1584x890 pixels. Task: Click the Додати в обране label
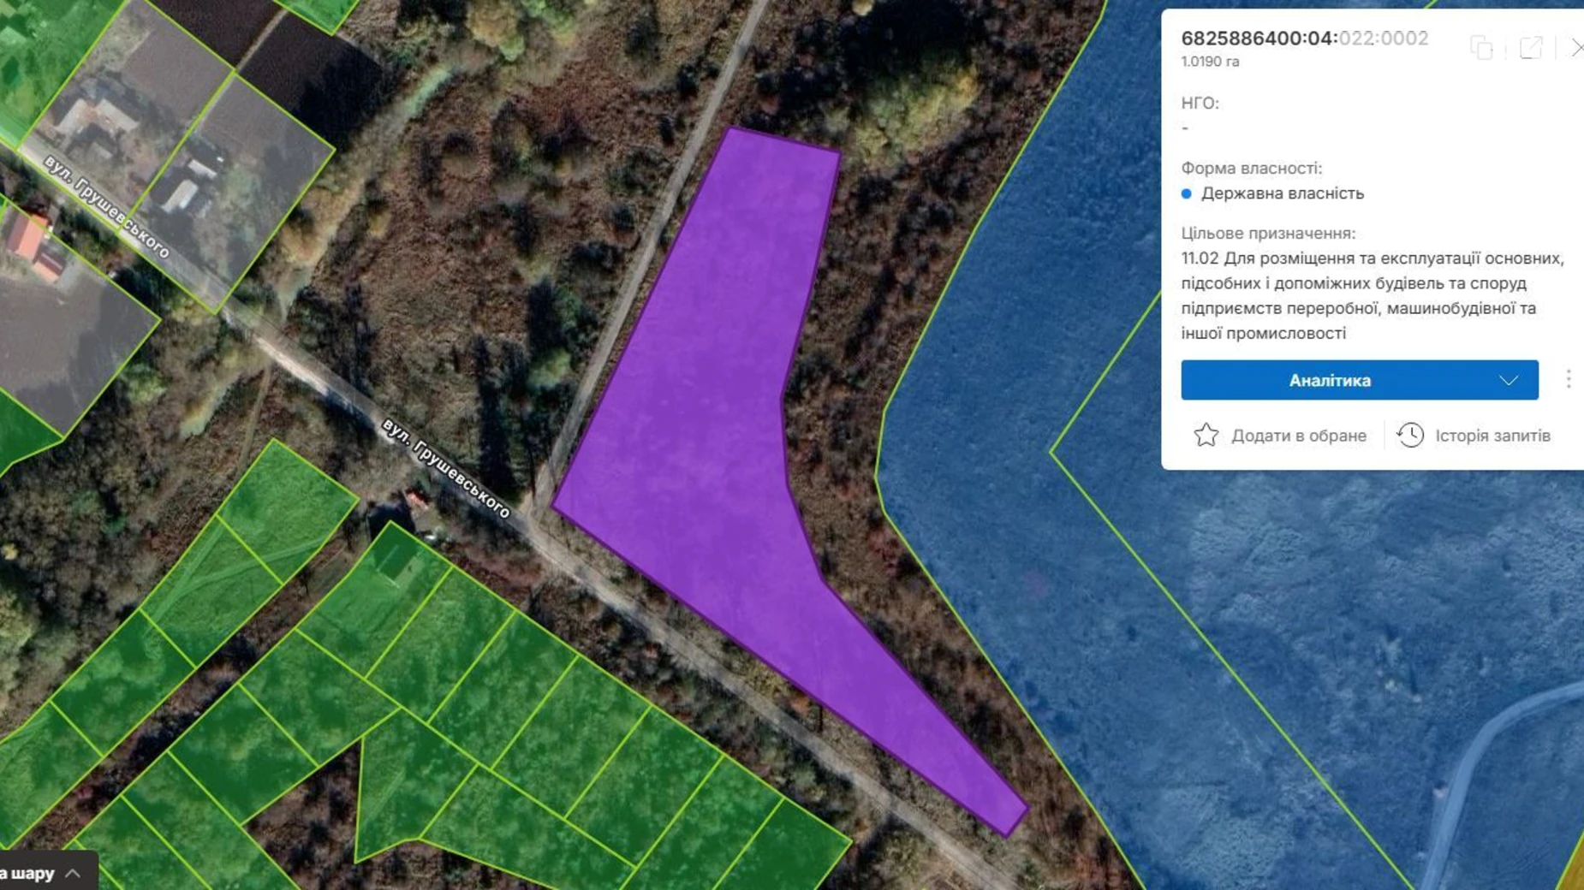[1298, 436]
